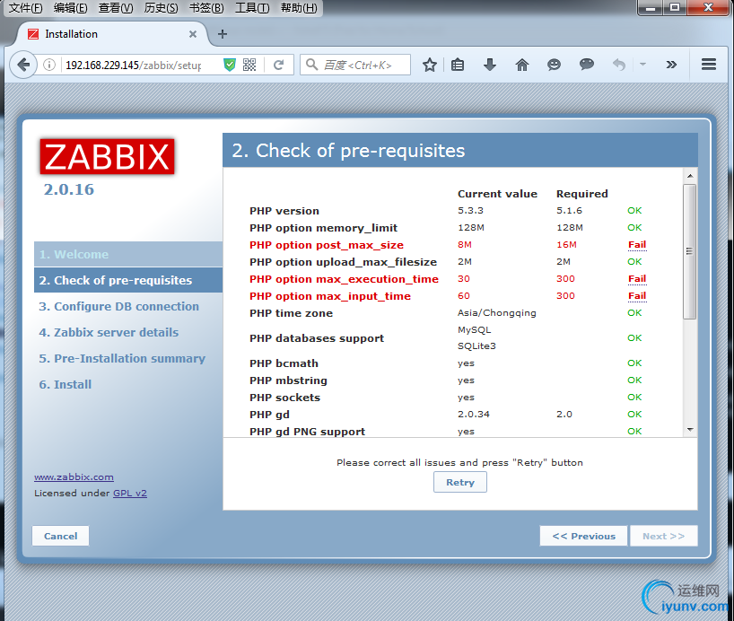This screenshot has height=621, width=734.
Task: Open the 书签(B) menu
Action: click(206, 8)
